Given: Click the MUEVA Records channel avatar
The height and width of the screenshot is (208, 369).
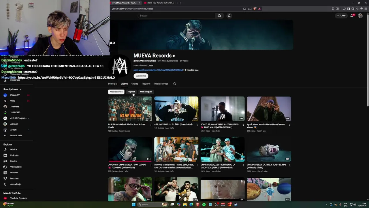Looking at the screenshot, I should pyautogui.click(x=119, y=66).
